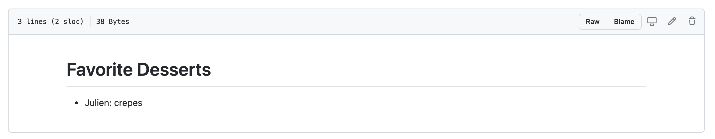Click the pencil edit file icon
Viewport: 715px width, 139px height.
[x=672, y=21]
